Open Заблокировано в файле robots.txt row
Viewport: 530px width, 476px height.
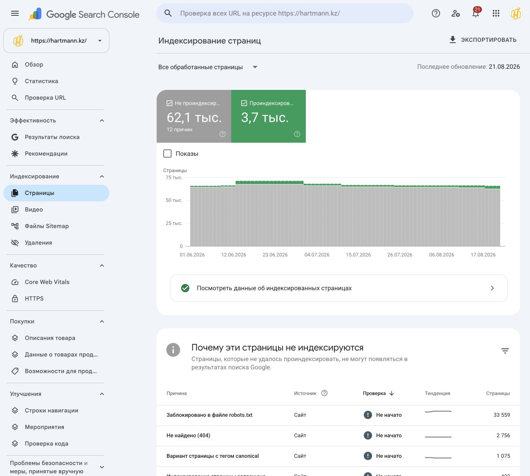[x=338, y=415]
